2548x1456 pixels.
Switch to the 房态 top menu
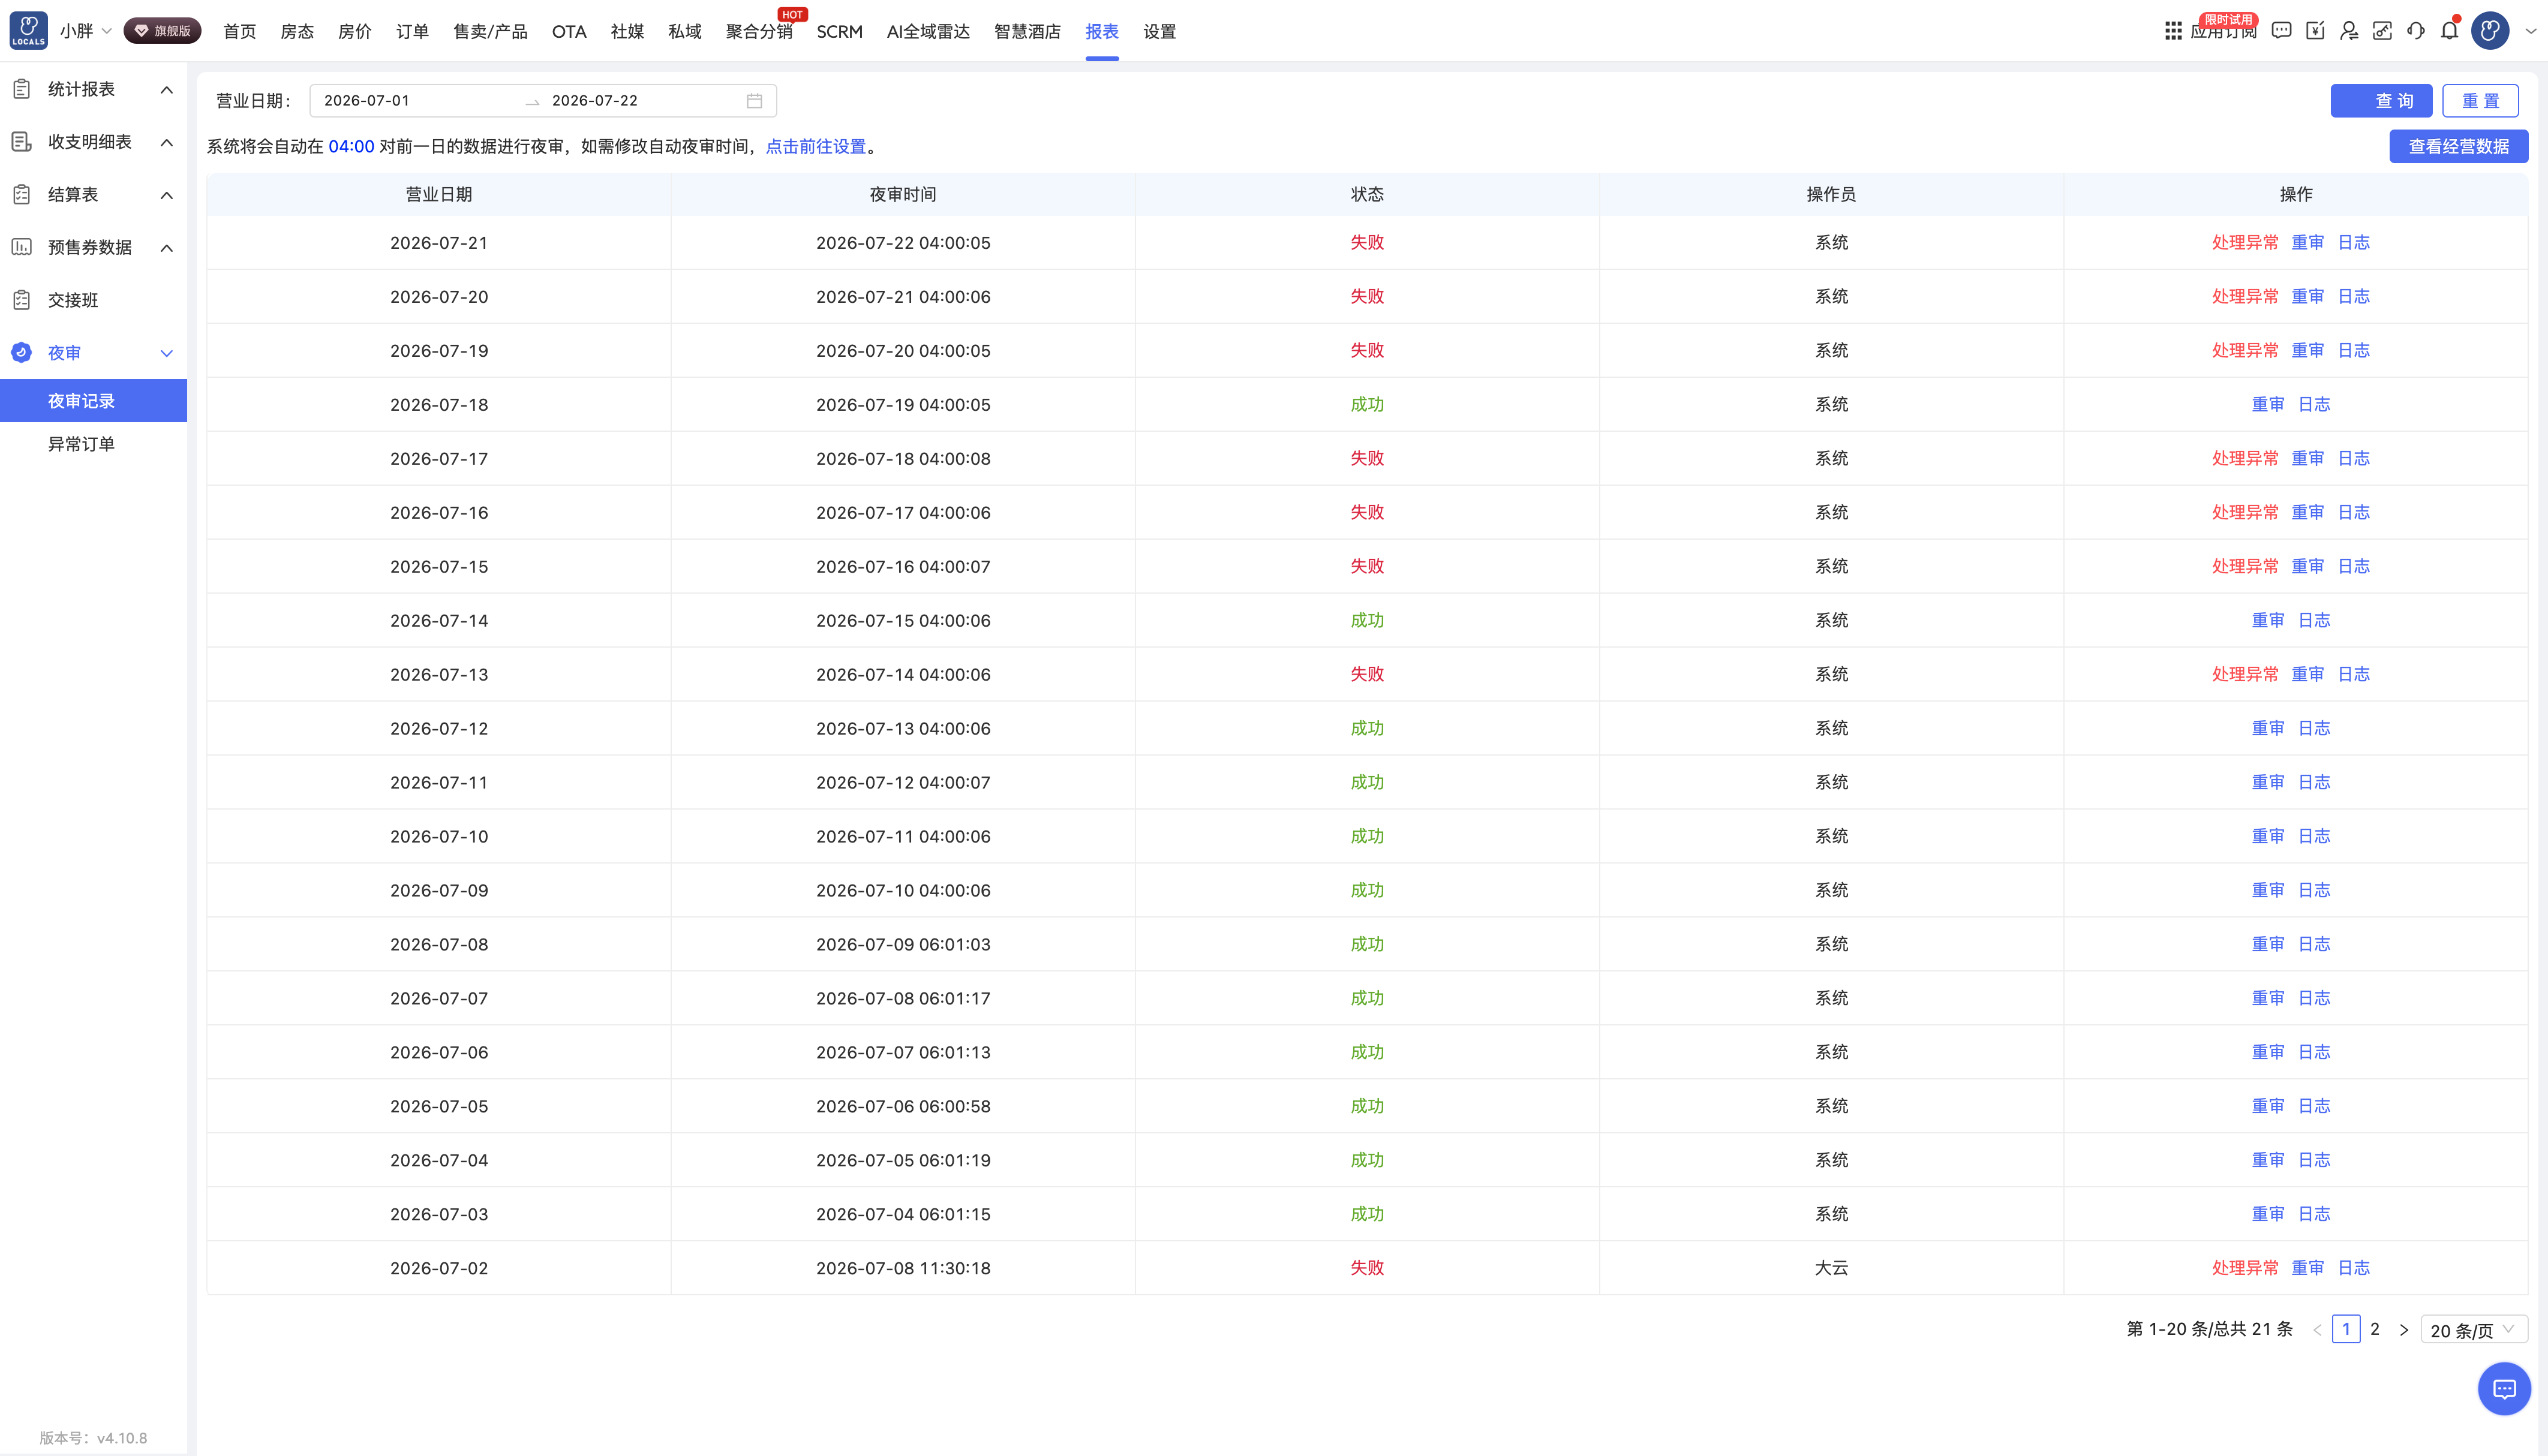coord(297,32)
